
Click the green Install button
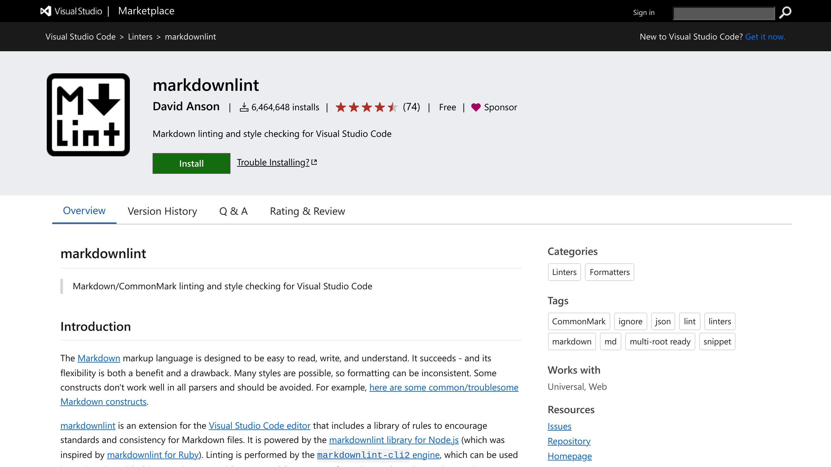pyautogui.click(x=192, y=163)
